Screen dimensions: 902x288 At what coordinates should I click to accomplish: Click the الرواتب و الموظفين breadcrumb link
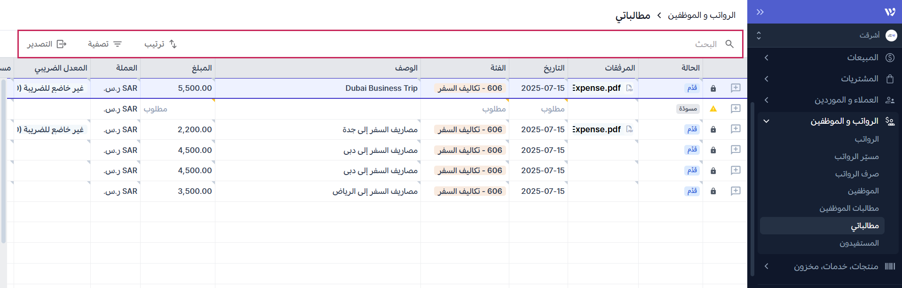pos(702,15)
